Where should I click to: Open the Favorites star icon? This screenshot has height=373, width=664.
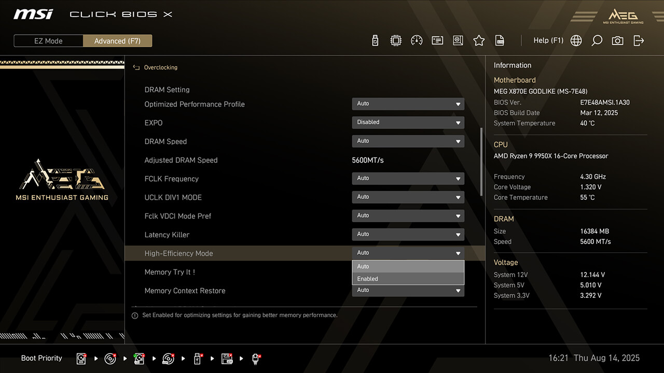coord(479,40)
